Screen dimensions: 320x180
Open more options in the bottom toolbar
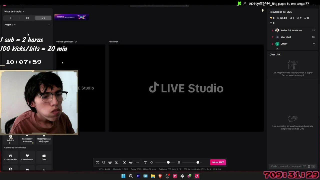tap(137, 162)
